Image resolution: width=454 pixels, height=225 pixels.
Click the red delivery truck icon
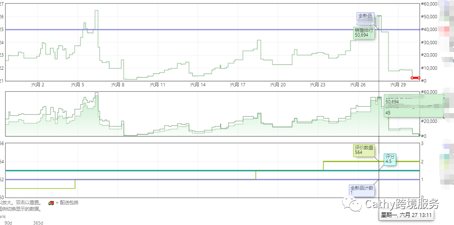point(51,203)
